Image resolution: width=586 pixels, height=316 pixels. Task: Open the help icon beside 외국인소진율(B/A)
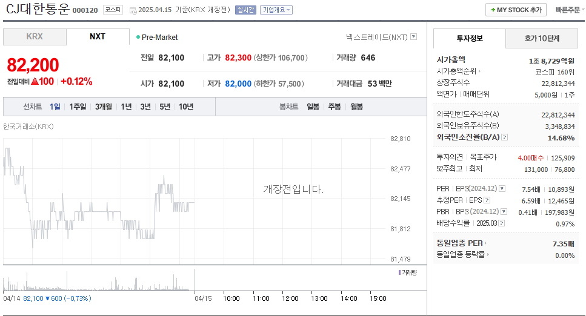click(505, 137)
